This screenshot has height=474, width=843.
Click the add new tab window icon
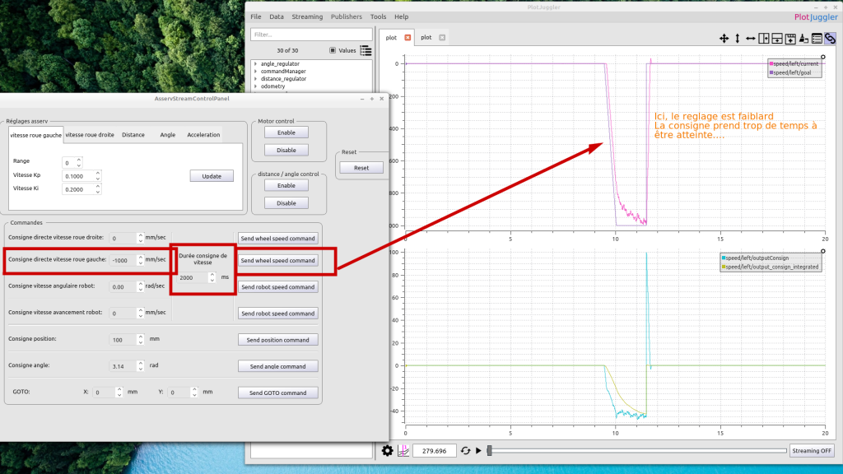[790, 38]
